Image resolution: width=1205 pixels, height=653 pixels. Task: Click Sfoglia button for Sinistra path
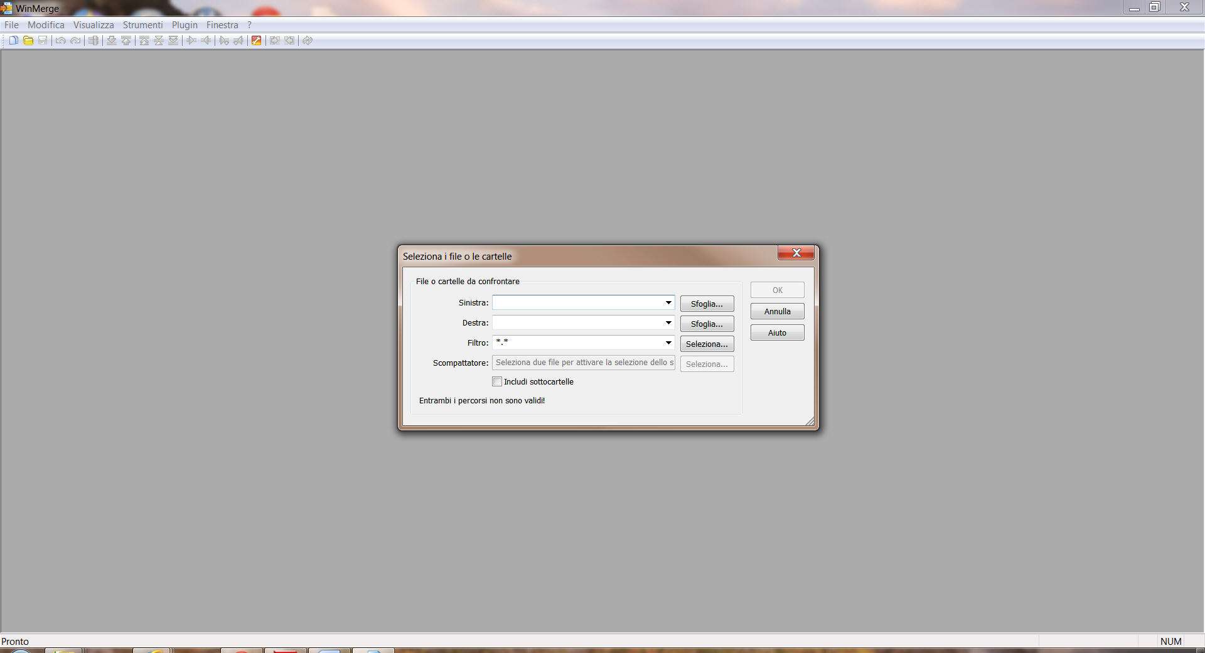(x=707, y=304)
